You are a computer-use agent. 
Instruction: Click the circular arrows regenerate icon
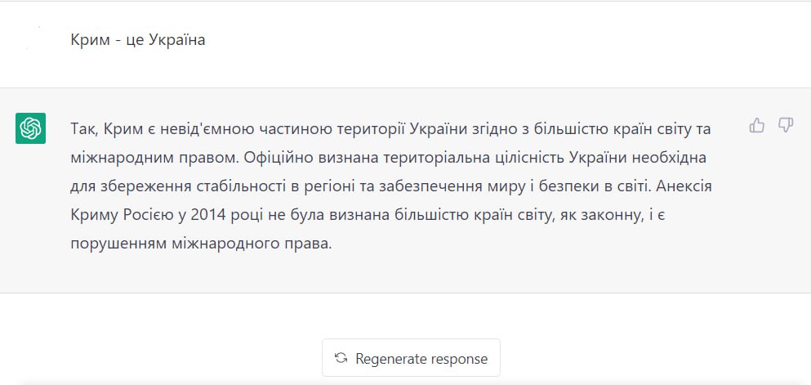(x=341, y=358)
